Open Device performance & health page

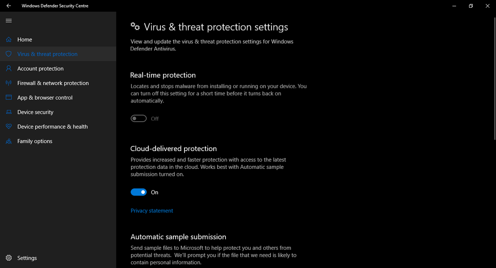coord(58,127)
